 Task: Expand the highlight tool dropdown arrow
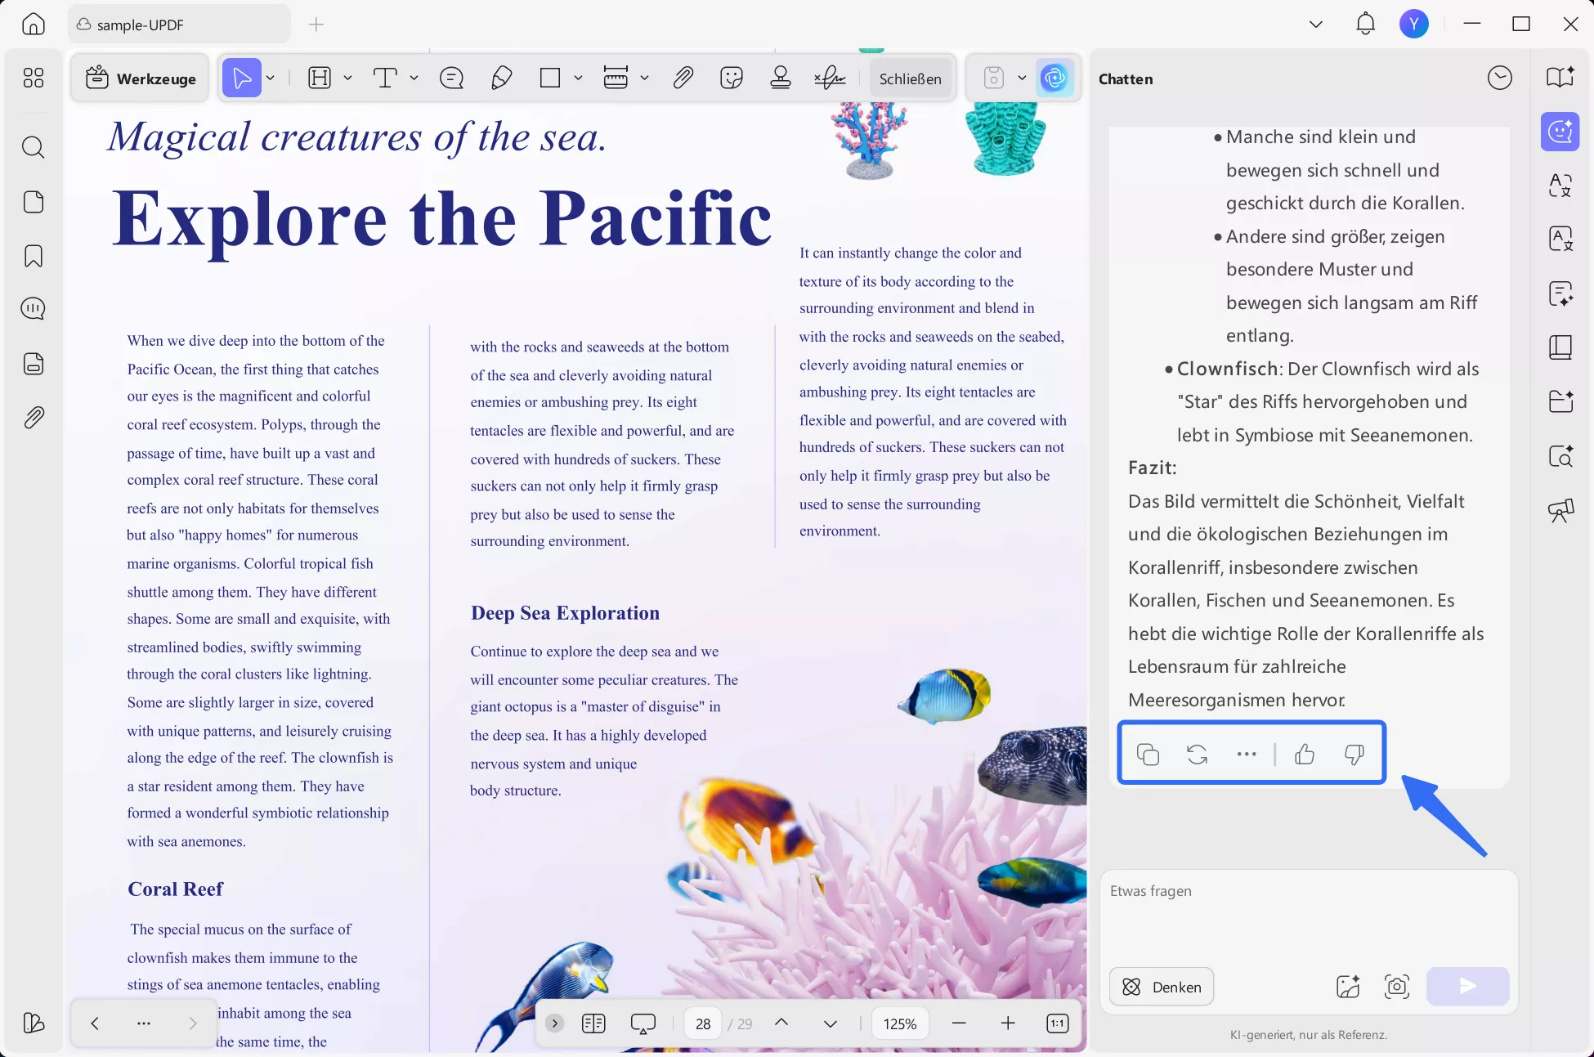(x=347, y=78)
